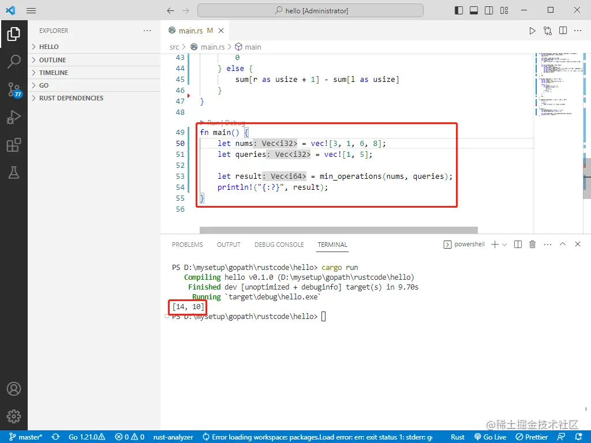This screenshot has height=443, width=591.
Task: Toggle the bottom panel layout
Action: pyautogui.click(x=474, y=10)
